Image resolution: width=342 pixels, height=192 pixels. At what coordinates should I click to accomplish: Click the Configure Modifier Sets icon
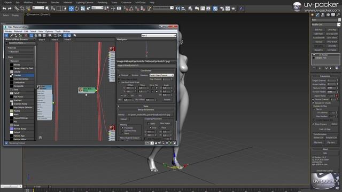(337, 68)
